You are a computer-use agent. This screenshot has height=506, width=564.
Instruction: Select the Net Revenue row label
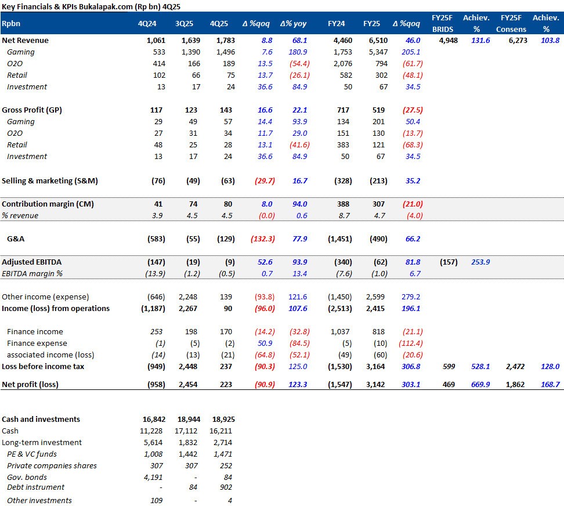click(26, 41)
